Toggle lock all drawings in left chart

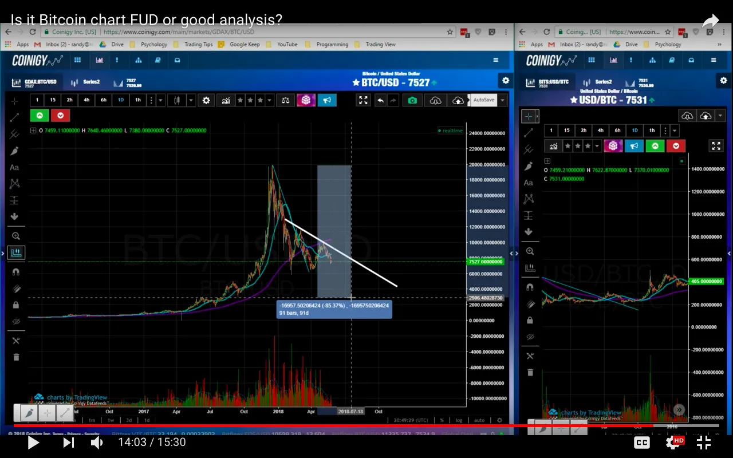pos(15,305)
